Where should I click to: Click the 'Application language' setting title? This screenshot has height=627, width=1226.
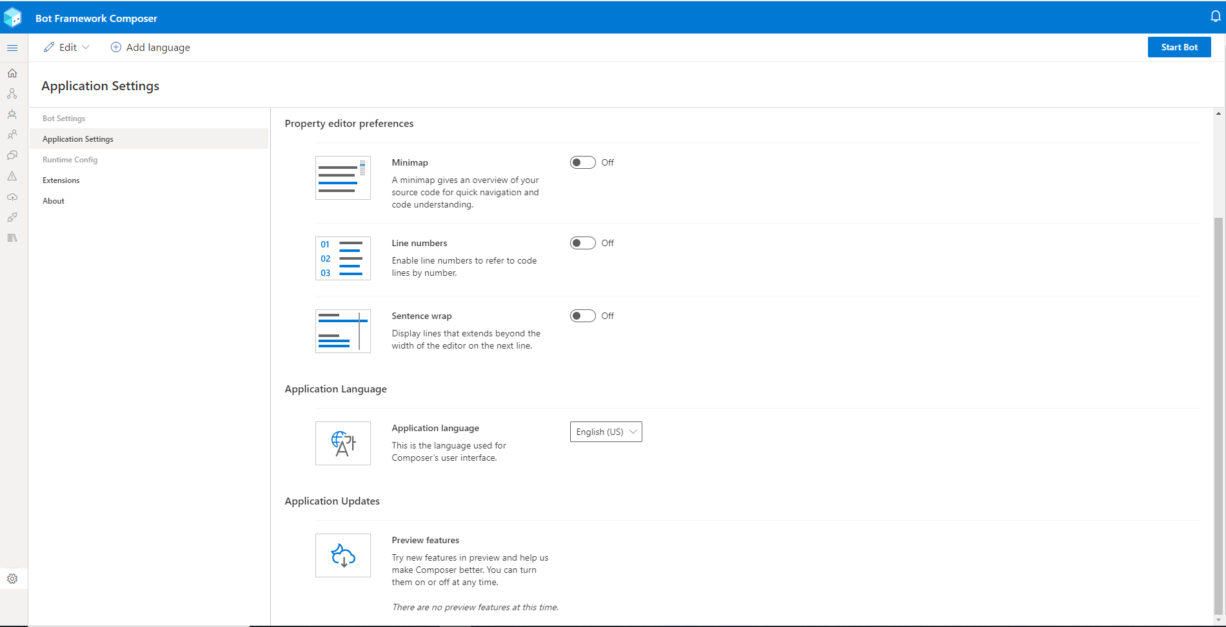click(x=435, y=428)
